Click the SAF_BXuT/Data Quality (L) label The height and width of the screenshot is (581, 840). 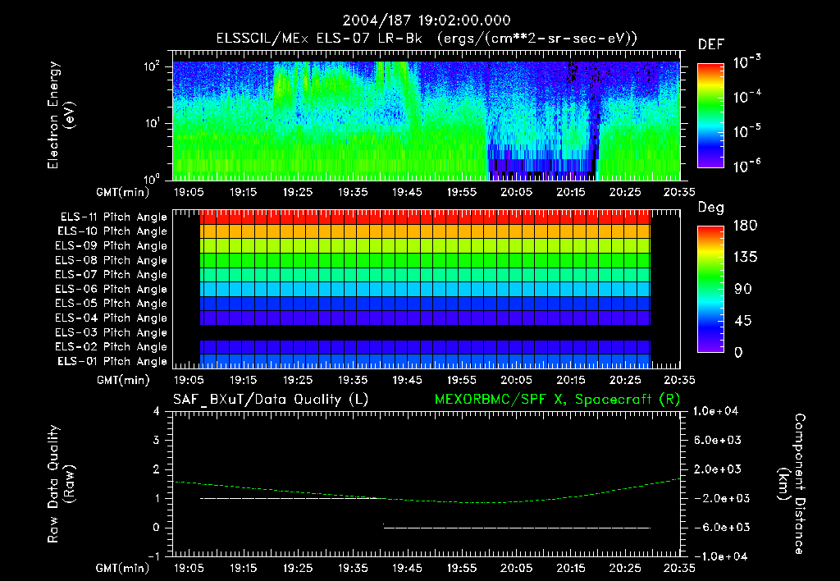271,400
